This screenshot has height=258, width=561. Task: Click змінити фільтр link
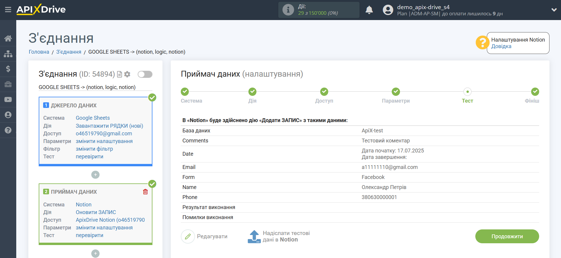tap(95, 149)
